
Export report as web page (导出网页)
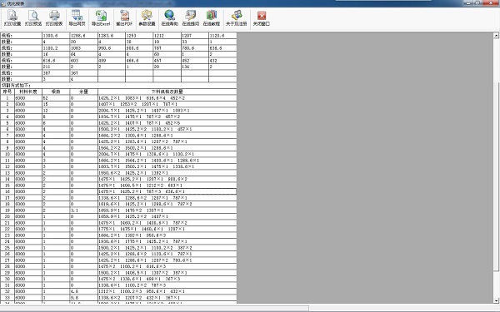point(77,18)
